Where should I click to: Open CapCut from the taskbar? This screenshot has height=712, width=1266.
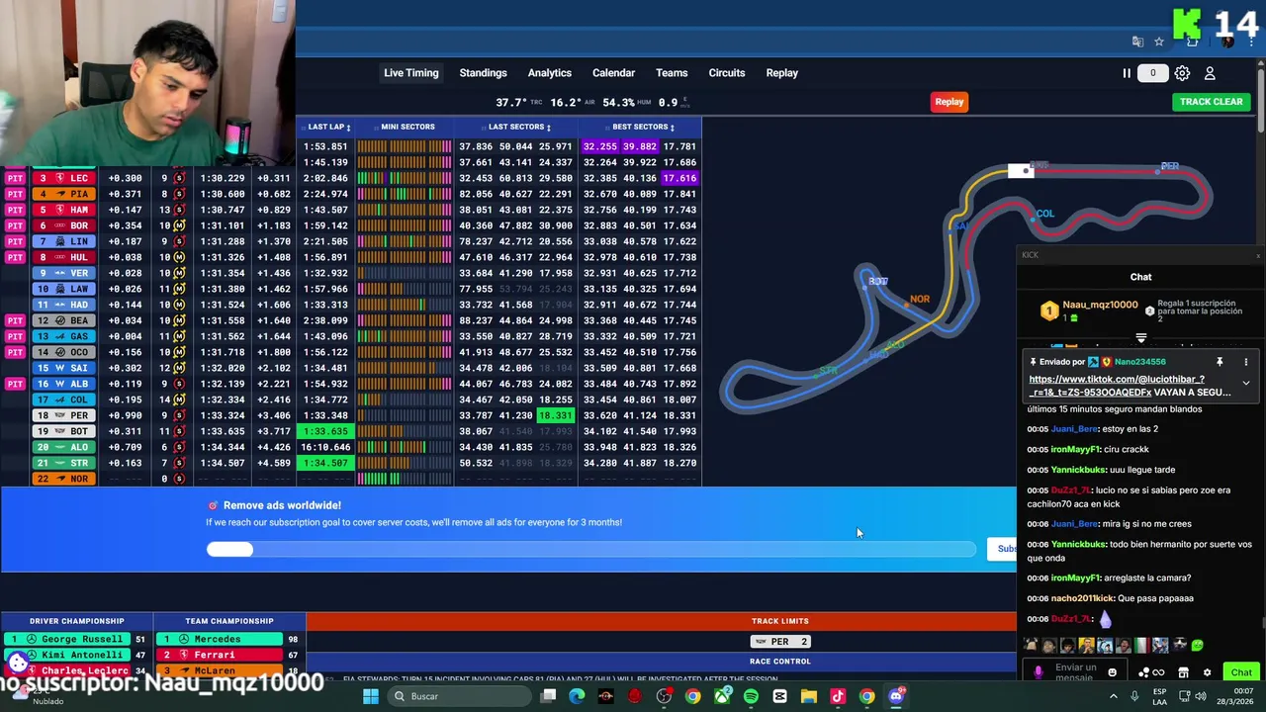(779, 696)
